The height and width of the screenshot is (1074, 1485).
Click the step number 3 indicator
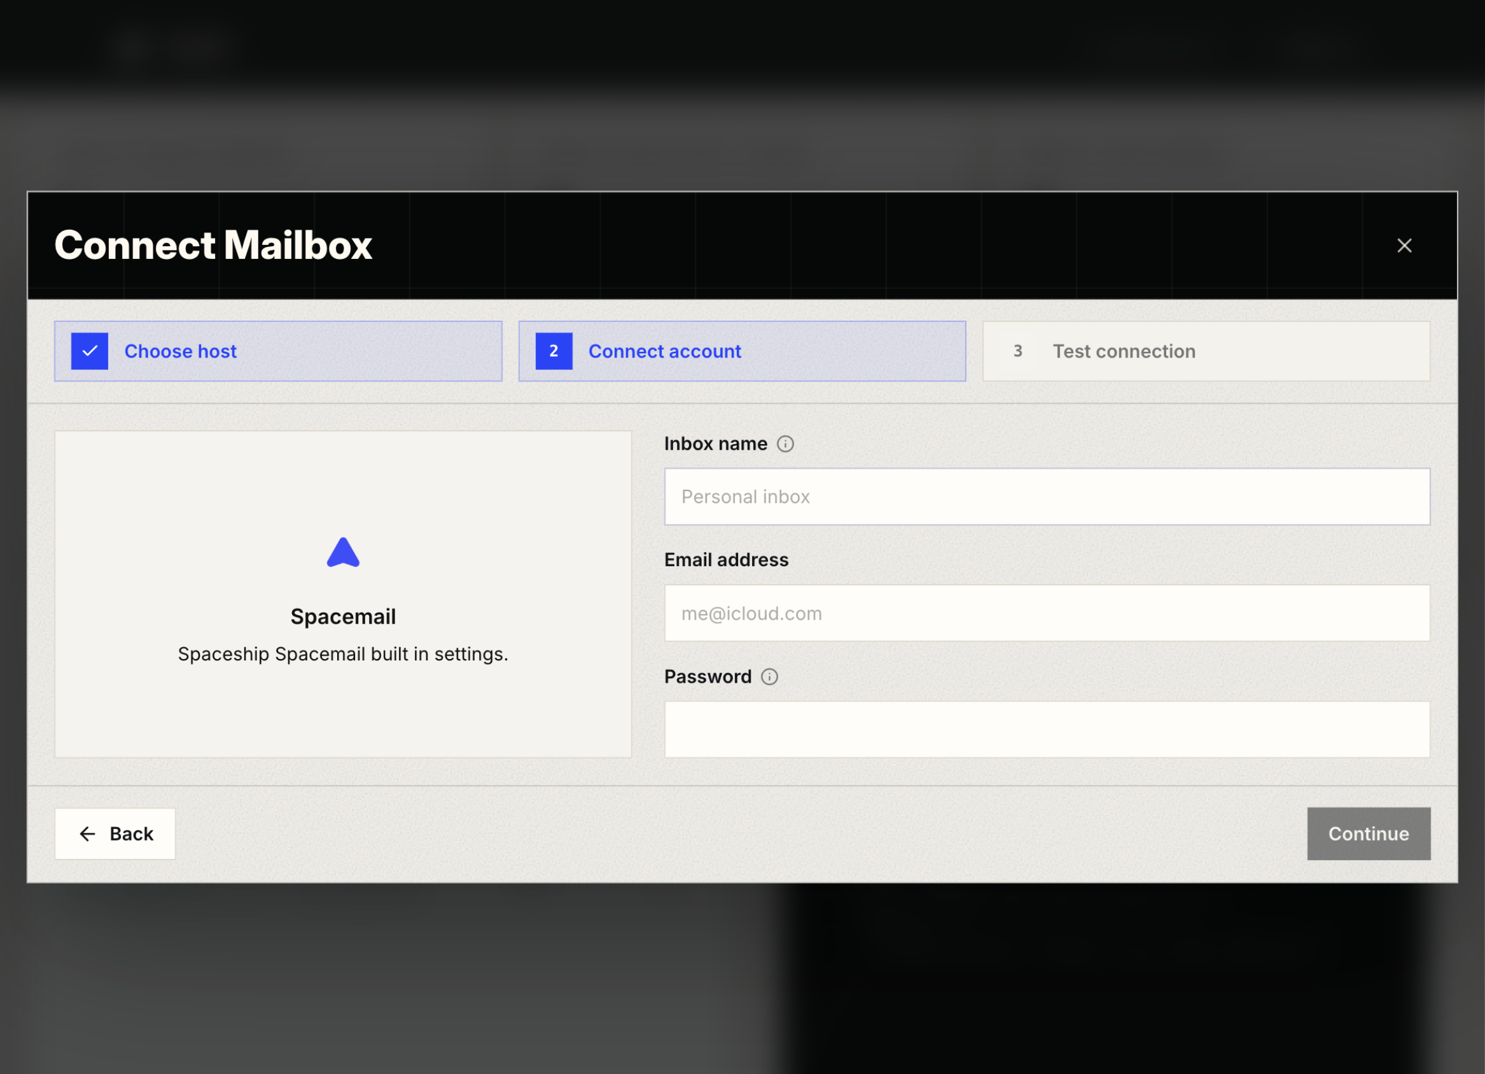point(1017,351)
